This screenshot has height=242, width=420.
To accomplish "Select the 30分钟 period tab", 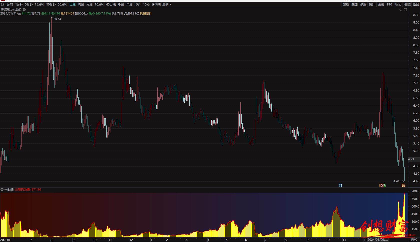I will 51,4.
